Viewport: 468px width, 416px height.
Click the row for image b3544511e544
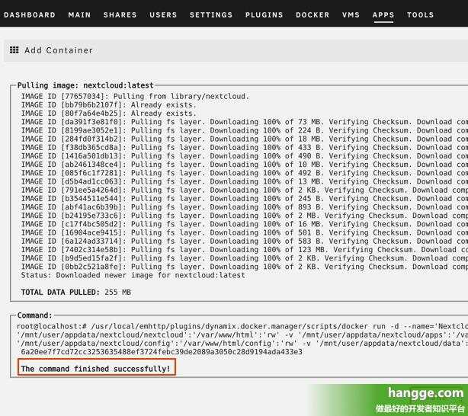click(x=245, y=198)
